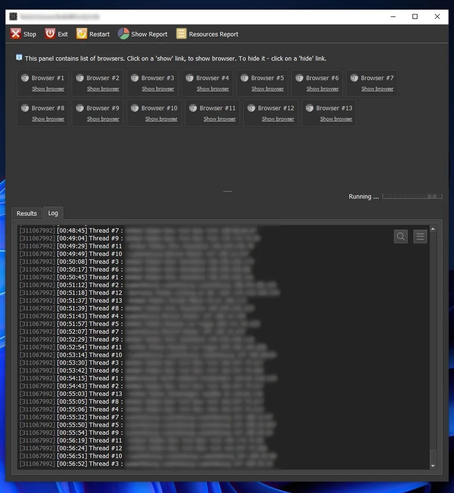The width and height of the screenshot is (454, 493).
Task: Click the Browser #1 chrome icon
Action: 25,78
